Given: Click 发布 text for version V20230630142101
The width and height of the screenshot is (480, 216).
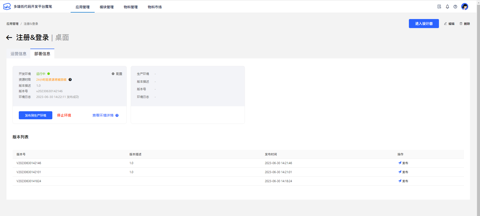Looking at the screenshot, I should coord(405,172).
